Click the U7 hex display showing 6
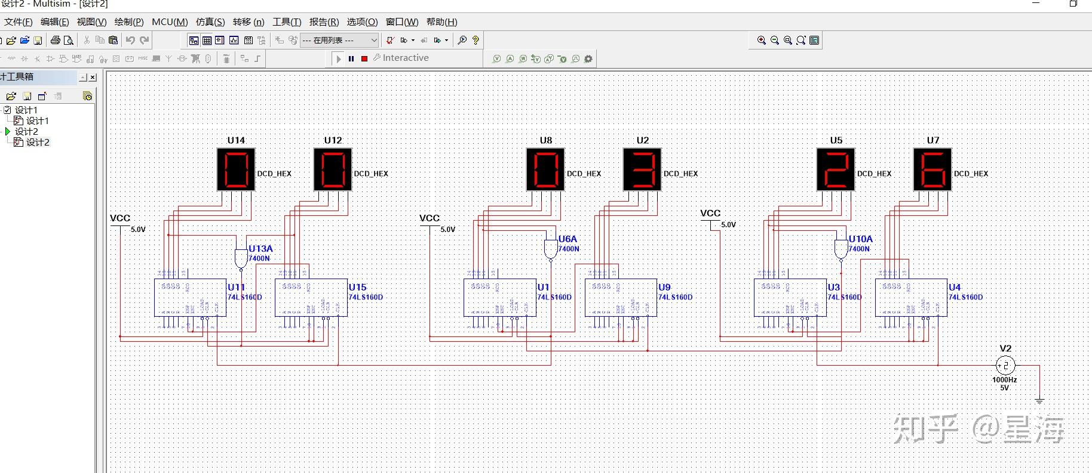 coord(933,169)
